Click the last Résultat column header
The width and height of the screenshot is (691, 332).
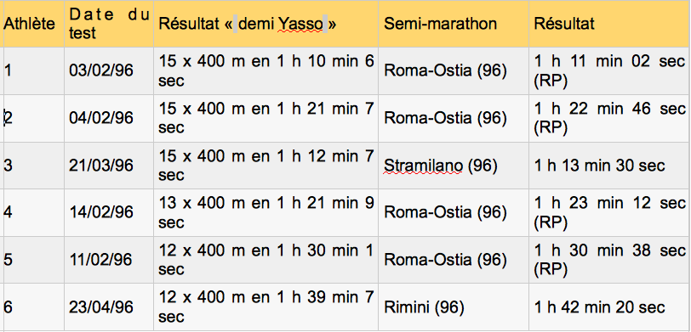pyautogui.click(x=609, y=24)
